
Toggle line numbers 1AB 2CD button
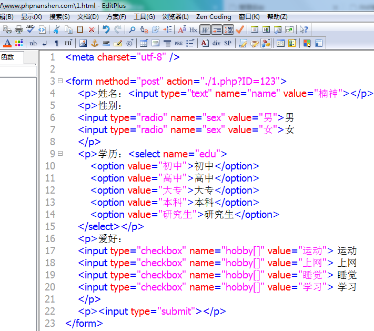coord(228,29)
